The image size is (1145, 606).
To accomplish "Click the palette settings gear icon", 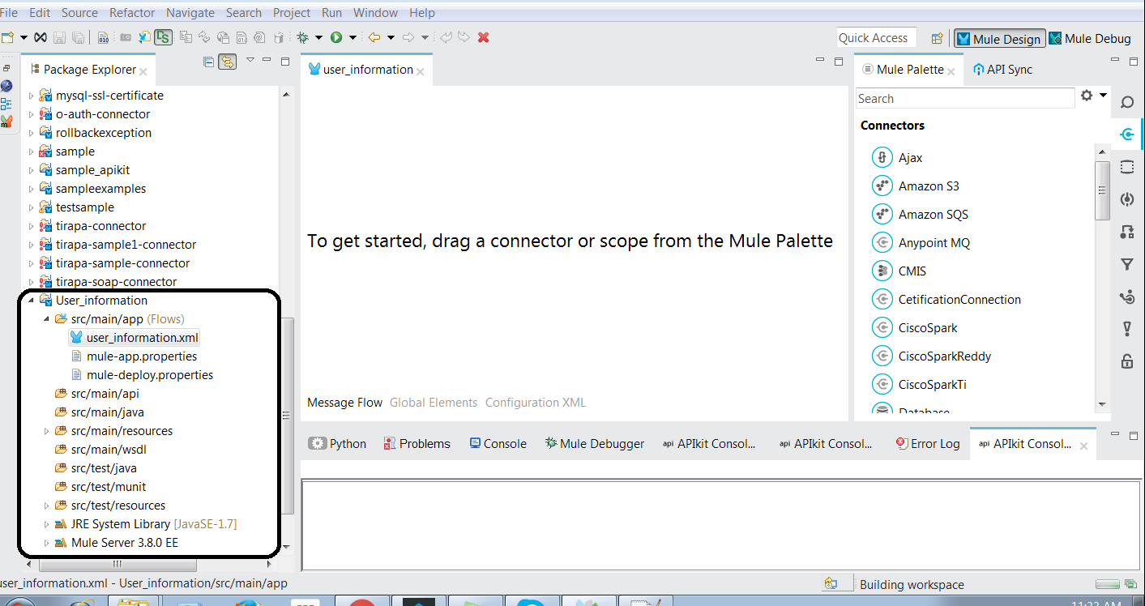I will (1087, 96).
